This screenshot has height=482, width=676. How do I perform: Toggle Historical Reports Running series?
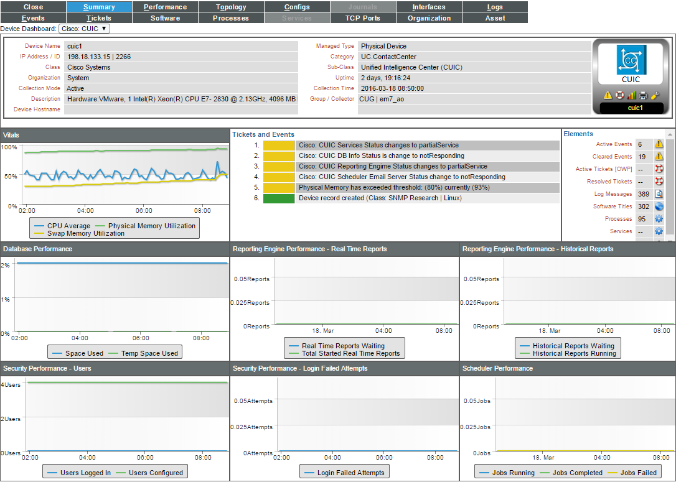tap(568, 354)
